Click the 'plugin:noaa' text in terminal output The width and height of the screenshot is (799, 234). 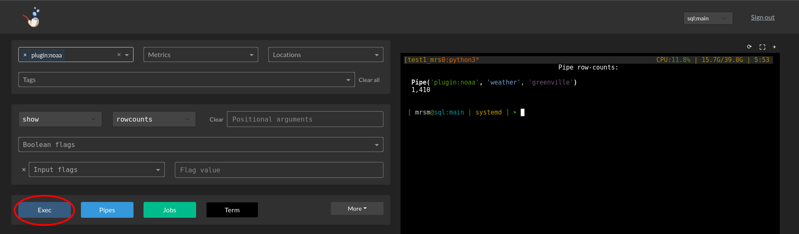454,82
